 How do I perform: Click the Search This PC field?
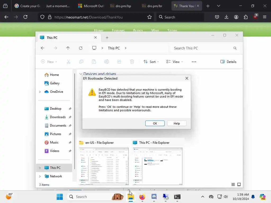(x=205, y=48)
